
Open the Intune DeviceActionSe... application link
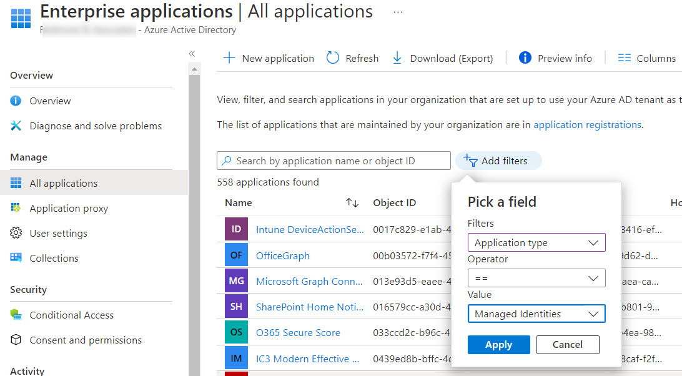[x=310, y=229]
